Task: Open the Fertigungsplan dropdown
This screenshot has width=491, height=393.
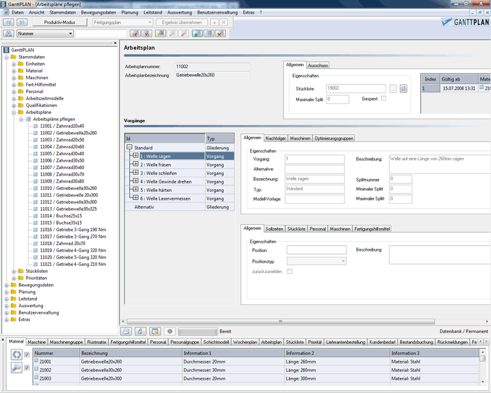Action: pyautogui.click(x=150, y=22)
